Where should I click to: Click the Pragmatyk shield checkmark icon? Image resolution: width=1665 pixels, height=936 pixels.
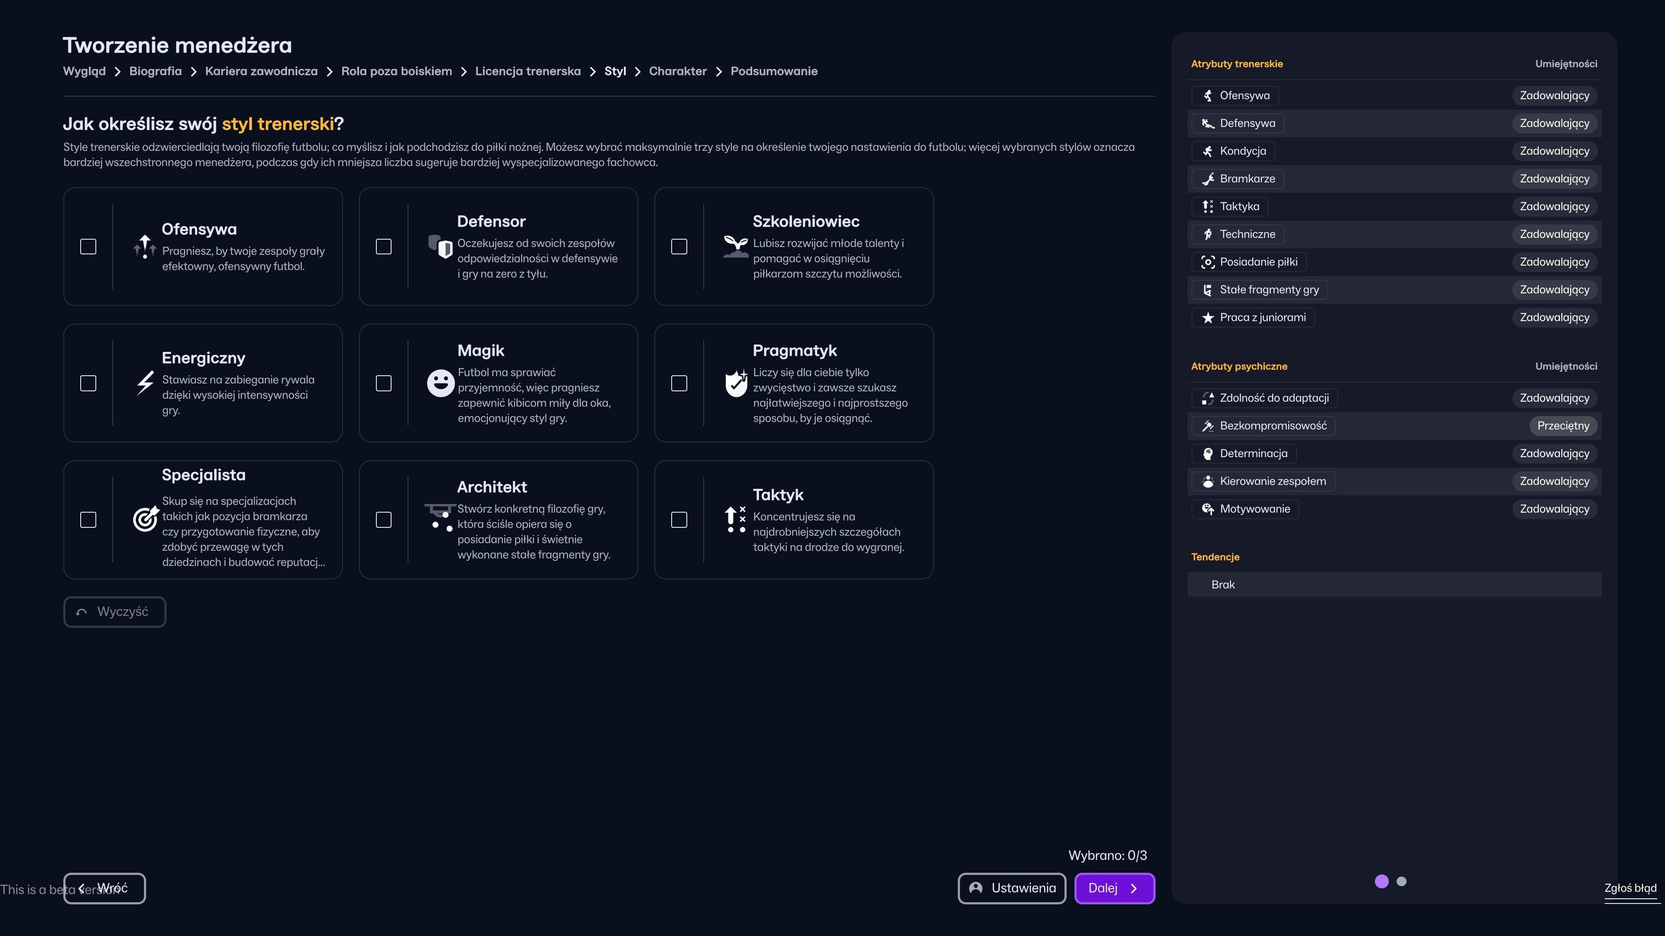[x=735, y=383]
